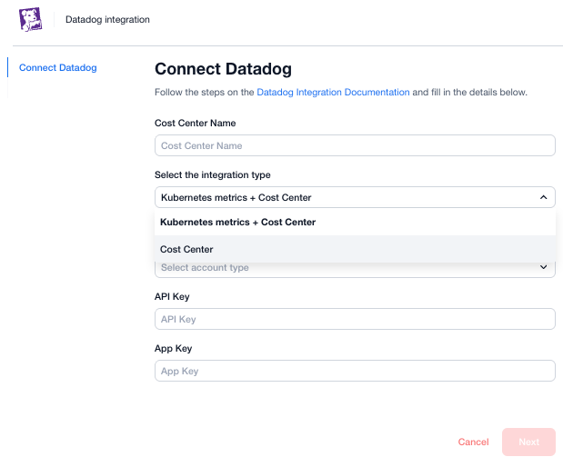Collapse integration type list using the up chevron

(543, 197)
